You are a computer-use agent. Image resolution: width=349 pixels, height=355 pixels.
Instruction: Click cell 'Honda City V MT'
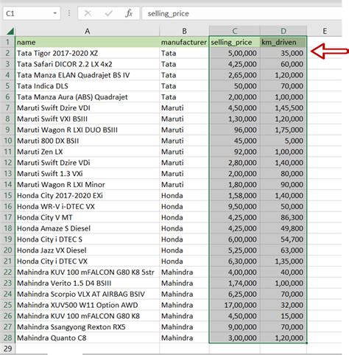[88, 217]
